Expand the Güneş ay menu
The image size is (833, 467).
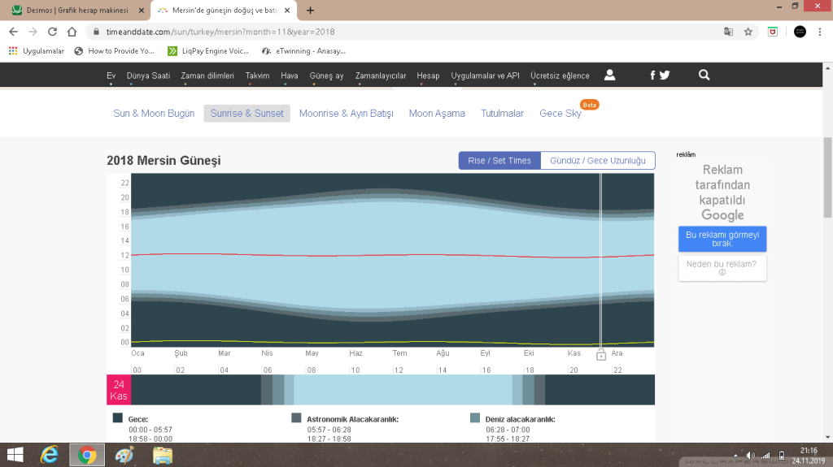tap(326, 76)
